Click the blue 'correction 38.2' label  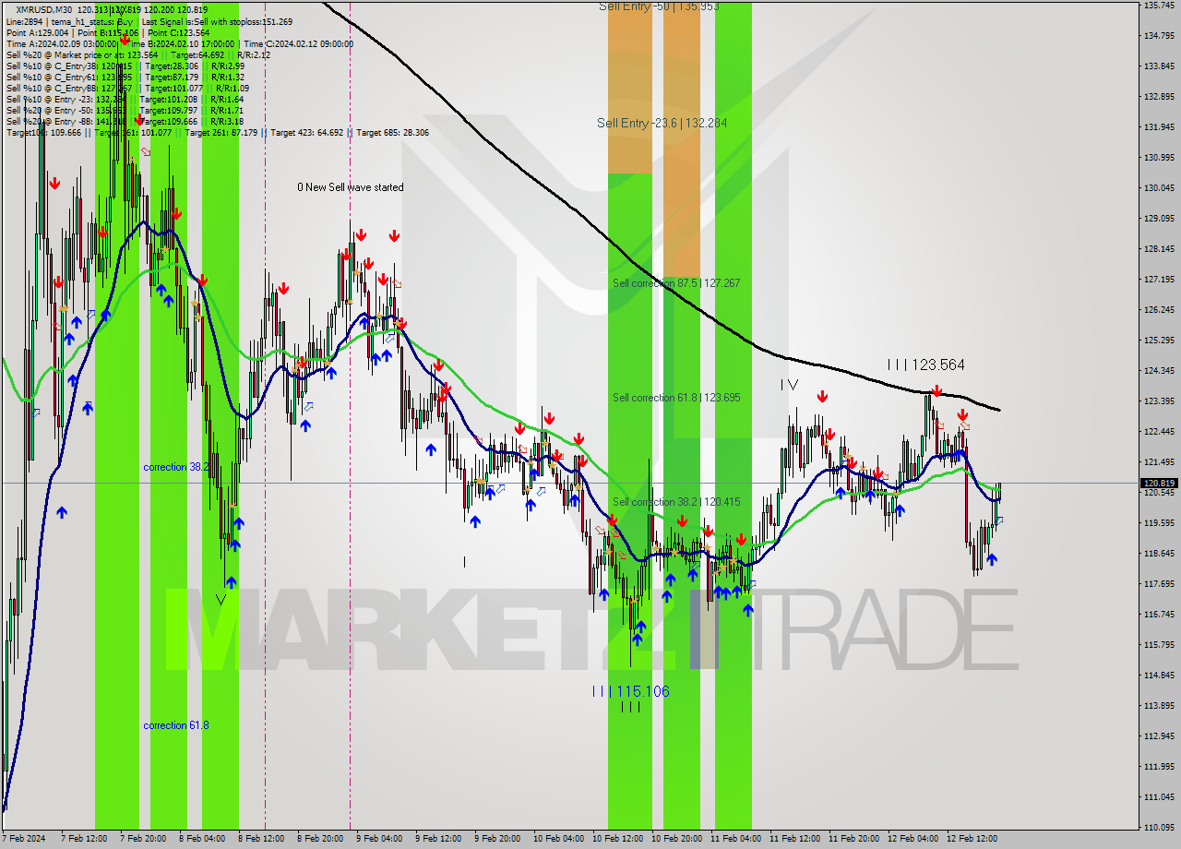click(174, 467)
